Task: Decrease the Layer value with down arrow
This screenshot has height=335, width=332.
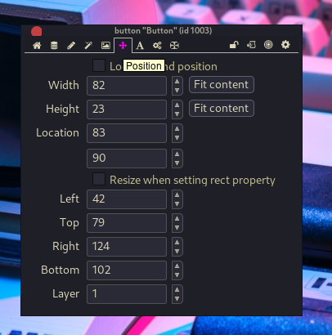Action: (x=177, y=299)
